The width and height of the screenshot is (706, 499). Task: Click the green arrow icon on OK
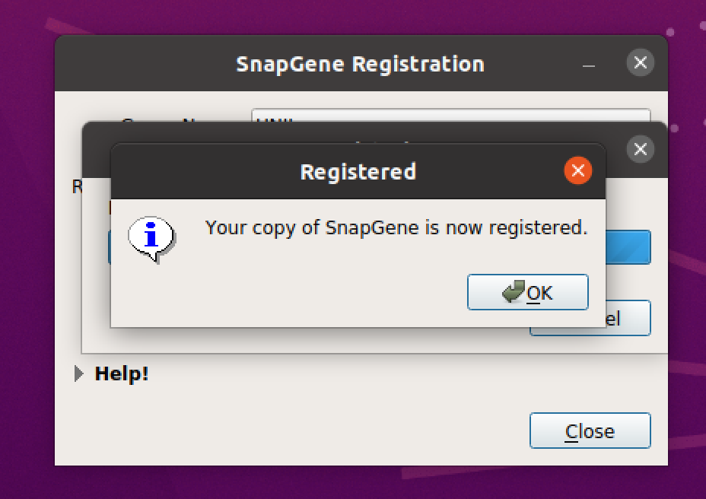(514, 292)
